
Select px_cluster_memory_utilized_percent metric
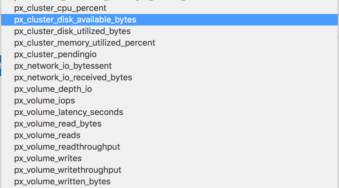coord(85,43)
